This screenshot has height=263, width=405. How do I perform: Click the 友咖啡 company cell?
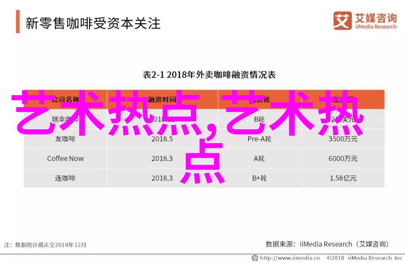(65, 139)
